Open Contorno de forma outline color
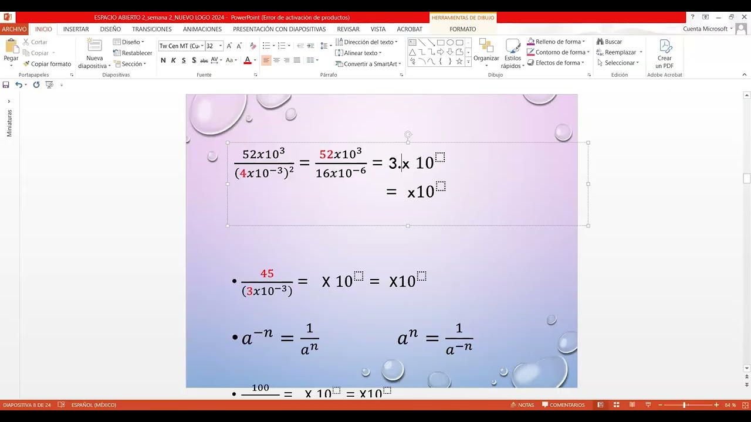Screen dimensions: 751x422 tap(558, 52)
